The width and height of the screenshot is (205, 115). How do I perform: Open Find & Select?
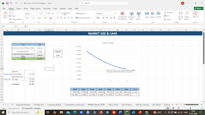(187, 16)
